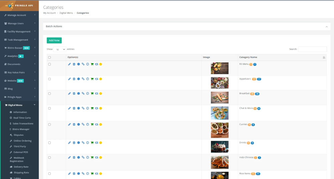Delete the $5 Menu category via trash icon
Viewport: 334px width, 179px height.
tap(74, 64)
